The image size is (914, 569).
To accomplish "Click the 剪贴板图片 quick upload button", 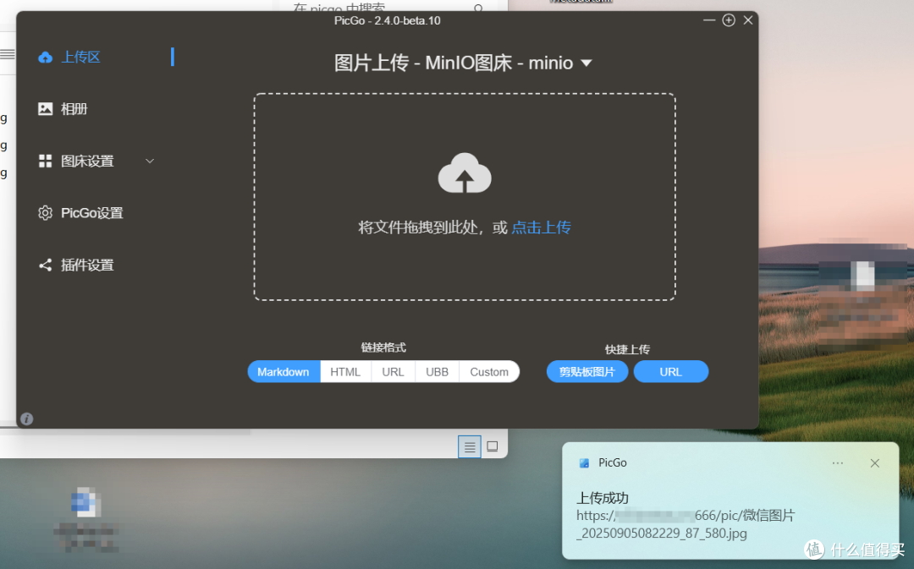I will click(587, 371).
